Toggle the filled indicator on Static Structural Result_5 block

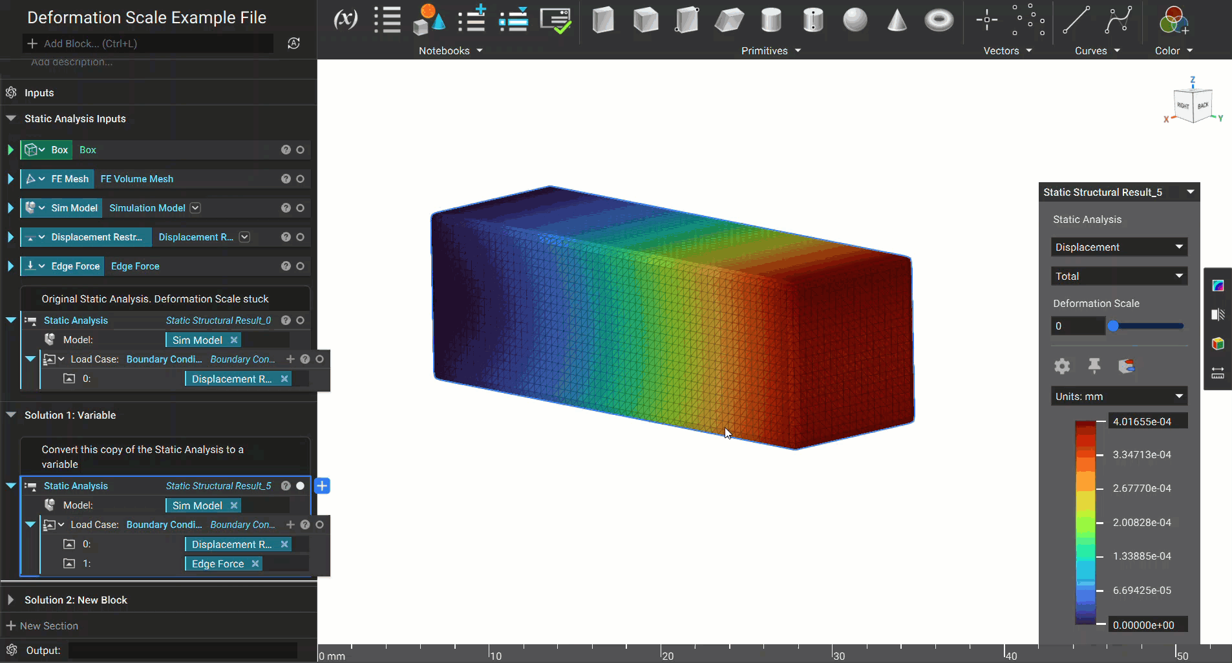point(300,485)
